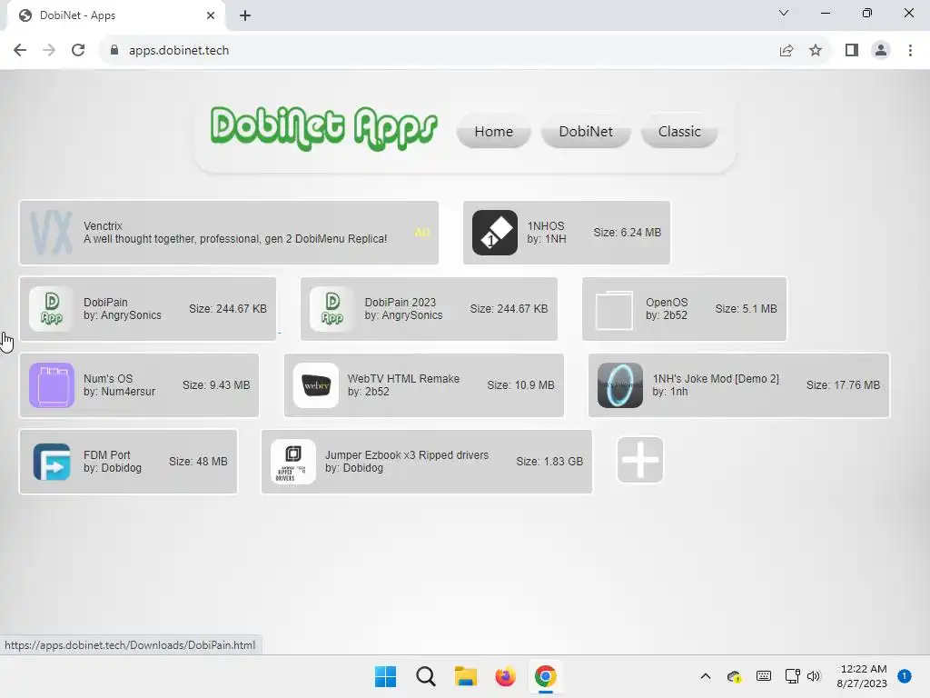Click the Chrome taskbar icon
Image resolution: width=930 pixels, height=698 pixels.
coord(546,676)
